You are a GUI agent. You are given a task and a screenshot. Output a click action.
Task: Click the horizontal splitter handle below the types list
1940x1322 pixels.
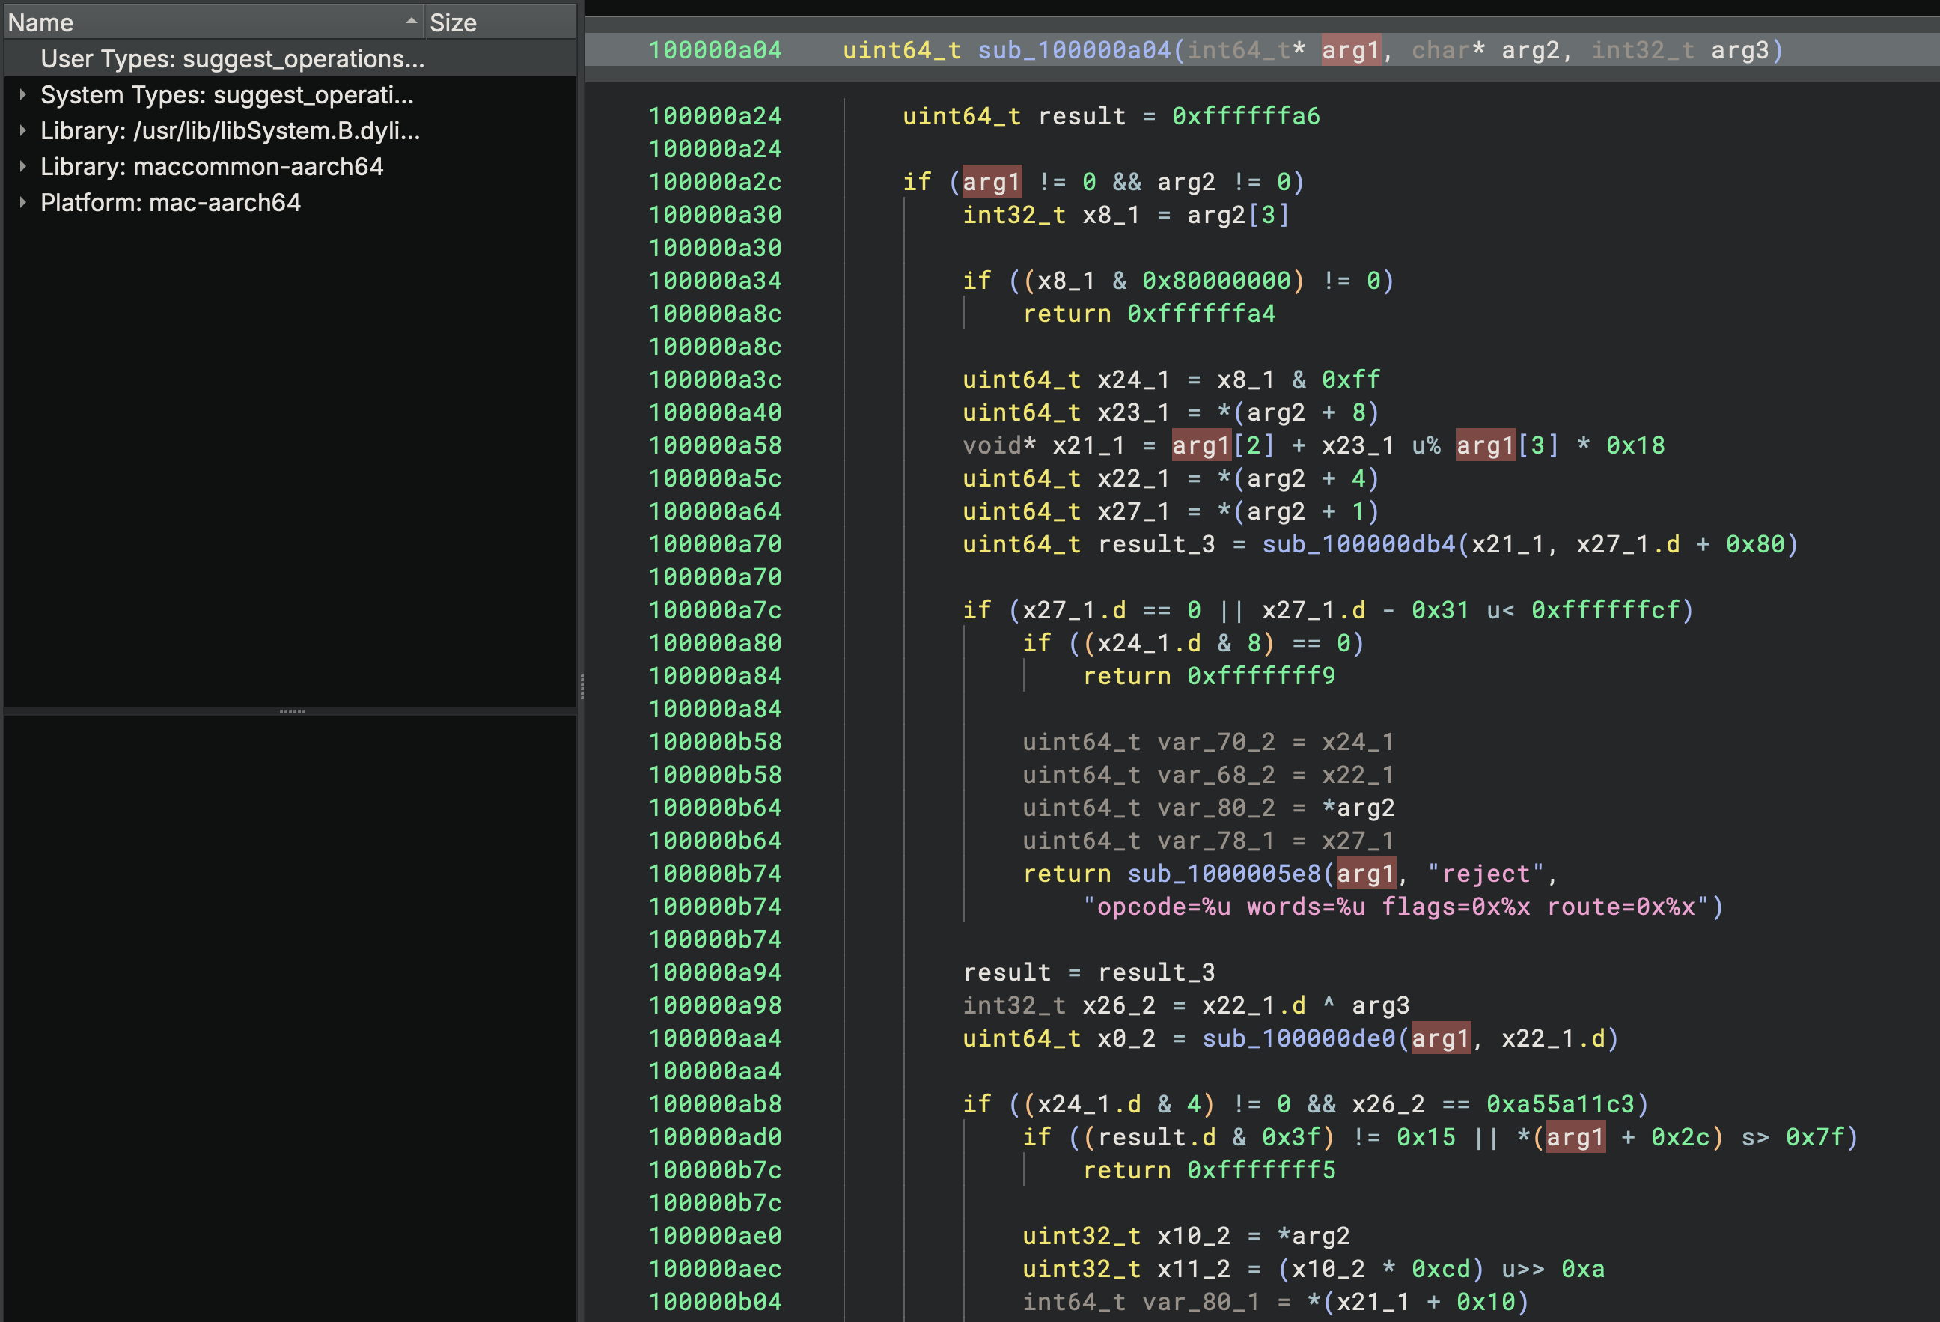click(x=292, y=711)
